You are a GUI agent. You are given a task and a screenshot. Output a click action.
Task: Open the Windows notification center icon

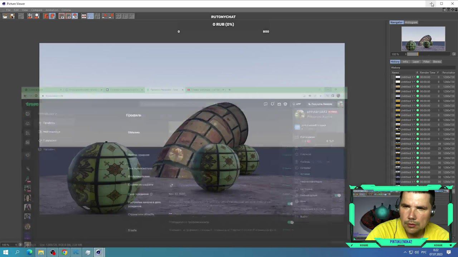point(449,252)
